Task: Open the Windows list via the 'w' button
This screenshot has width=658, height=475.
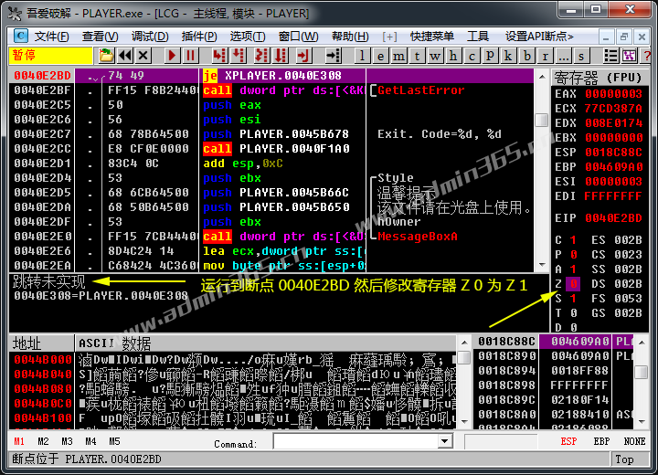Action: [435, 56]
